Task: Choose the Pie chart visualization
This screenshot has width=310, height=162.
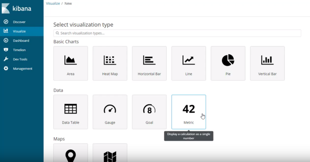Action: pos(228,63)
